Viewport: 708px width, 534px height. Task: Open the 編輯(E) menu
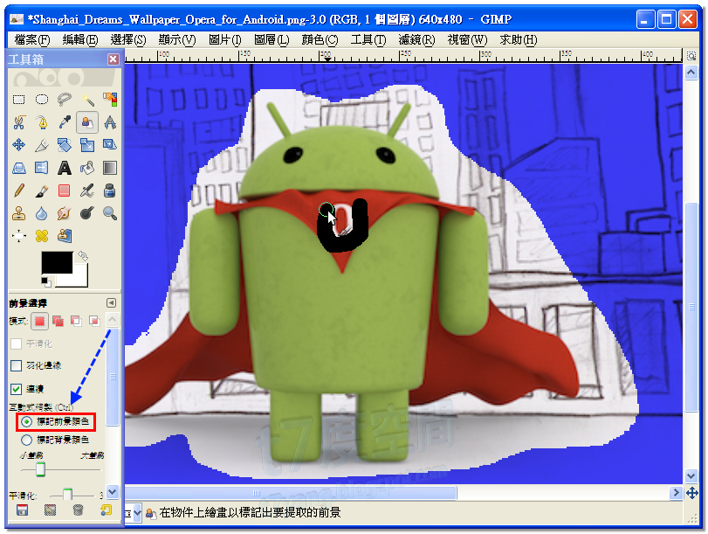pyautogui.click(x=80, y=40)
